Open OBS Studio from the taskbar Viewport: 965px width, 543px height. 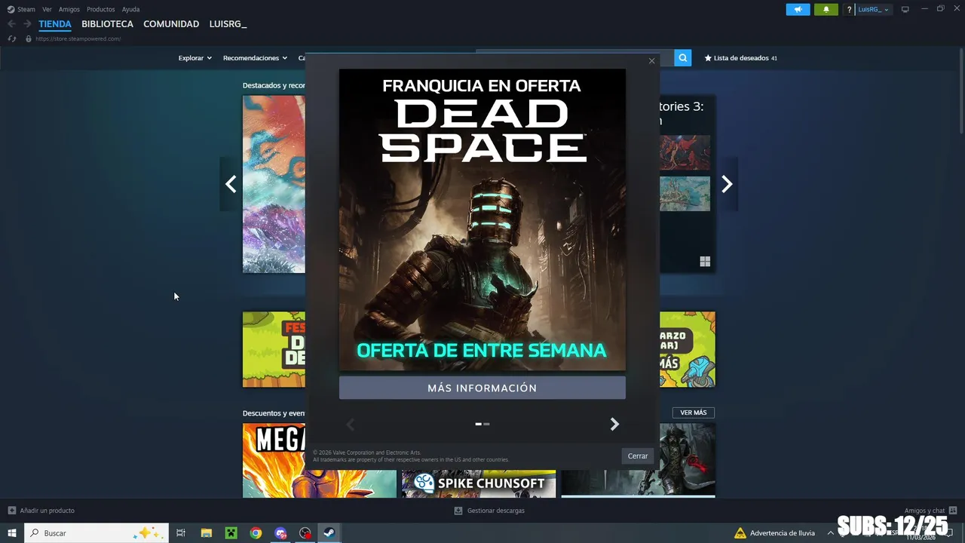(305, 533)
